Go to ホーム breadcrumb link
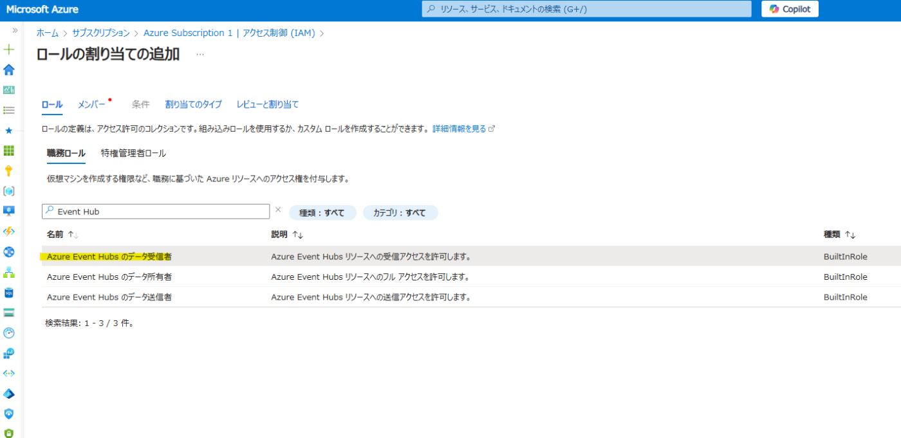 click(47, 33)
